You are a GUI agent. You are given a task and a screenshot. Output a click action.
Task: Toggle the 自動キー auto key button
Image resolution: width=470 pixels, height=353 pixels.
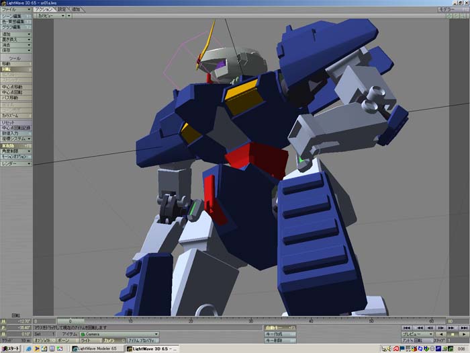pyautogui.click(x=280, y=328)
